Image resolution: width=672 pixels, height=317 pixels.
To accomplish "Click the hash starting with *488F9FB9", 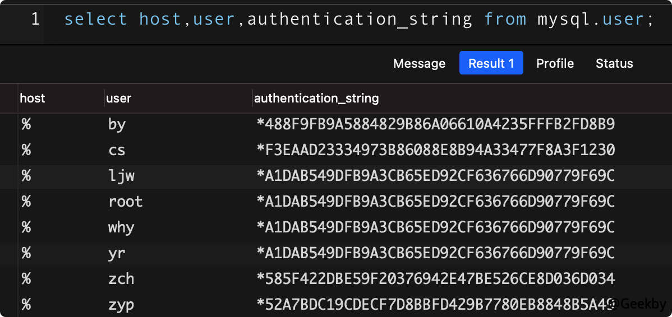I will point(436,124).
